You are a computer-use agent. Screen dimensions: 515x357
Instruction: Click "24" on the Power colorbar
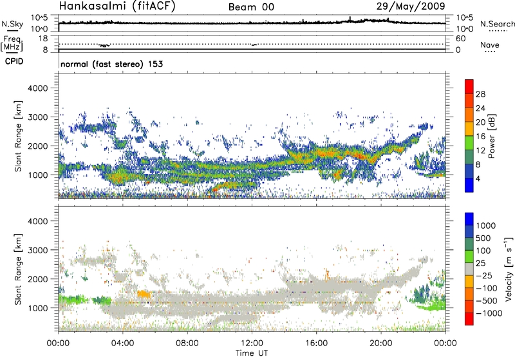tap(480, 108)
